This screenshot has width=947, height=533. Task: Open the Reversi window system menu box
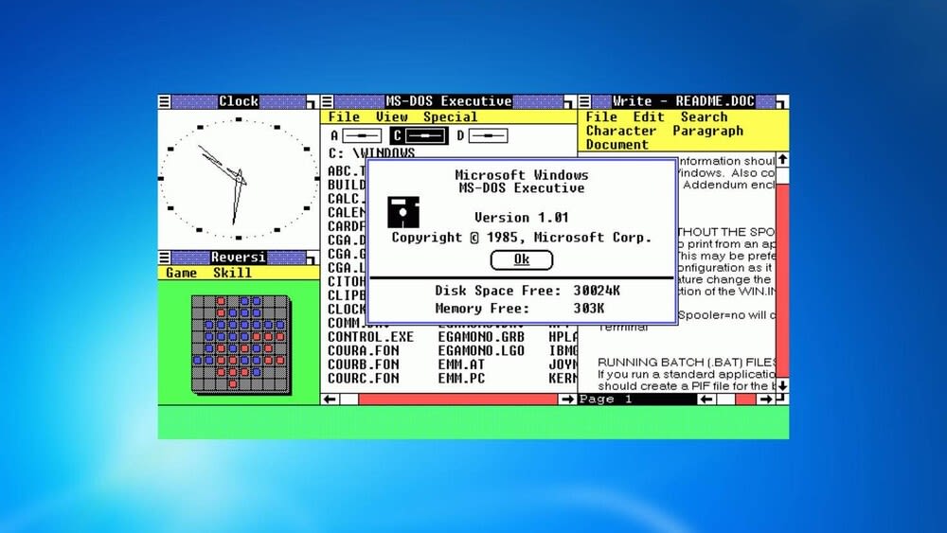tap(164, 258)
